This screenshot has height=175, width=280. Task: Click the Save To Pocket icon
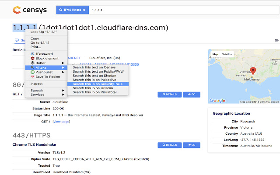32,77
